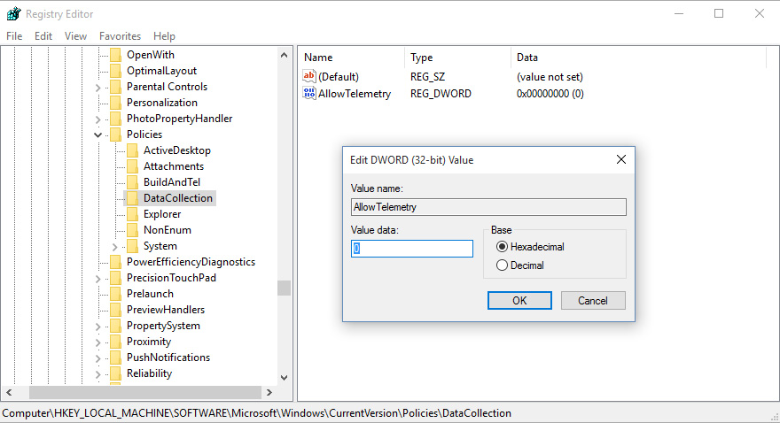Close the Edit DWORD dialog with X
The height and width of the screenshot is (423, 780).
pos(620,159)
